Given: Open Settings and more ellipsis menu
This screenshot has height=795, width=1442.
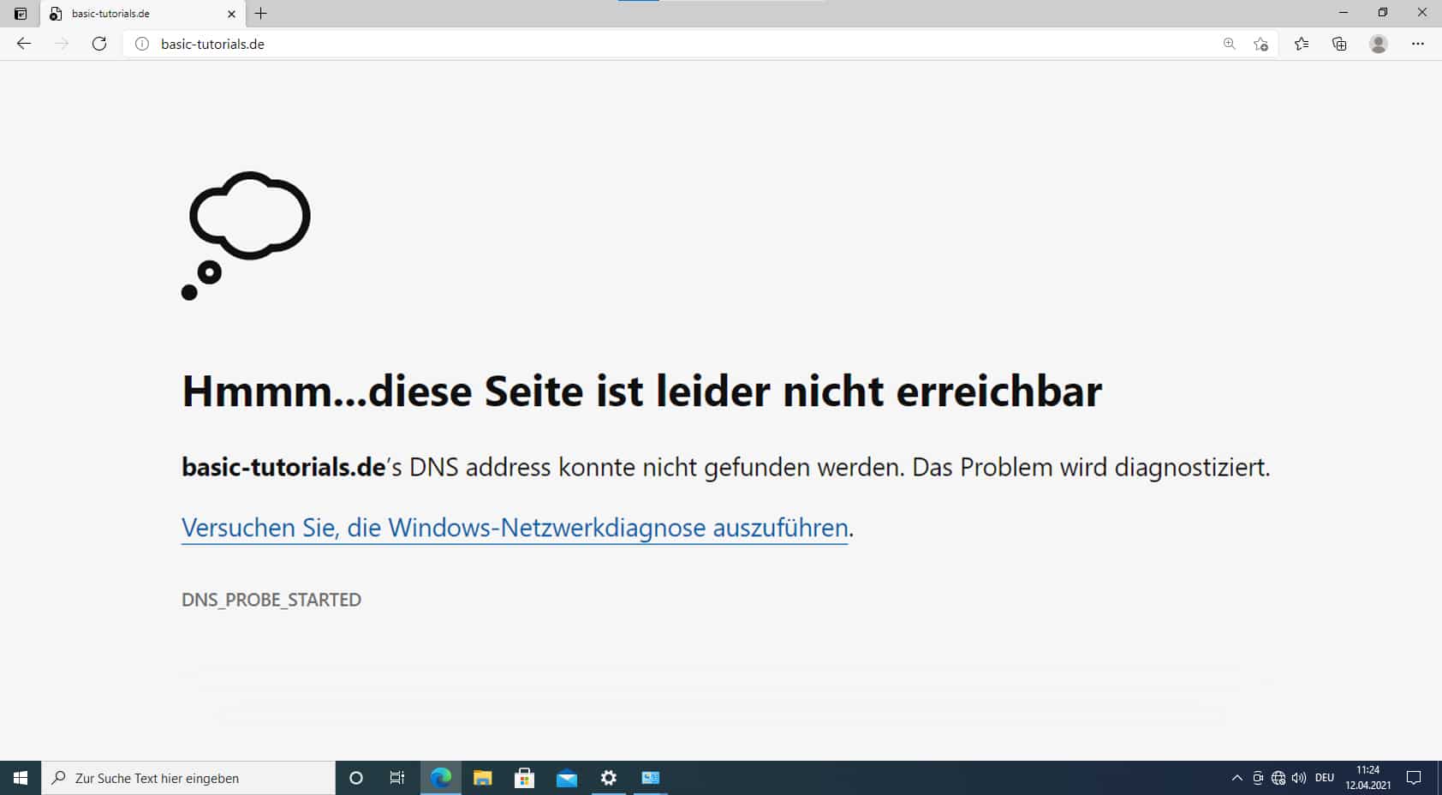Looking at the screenshot, I should tap(1417, 44).
